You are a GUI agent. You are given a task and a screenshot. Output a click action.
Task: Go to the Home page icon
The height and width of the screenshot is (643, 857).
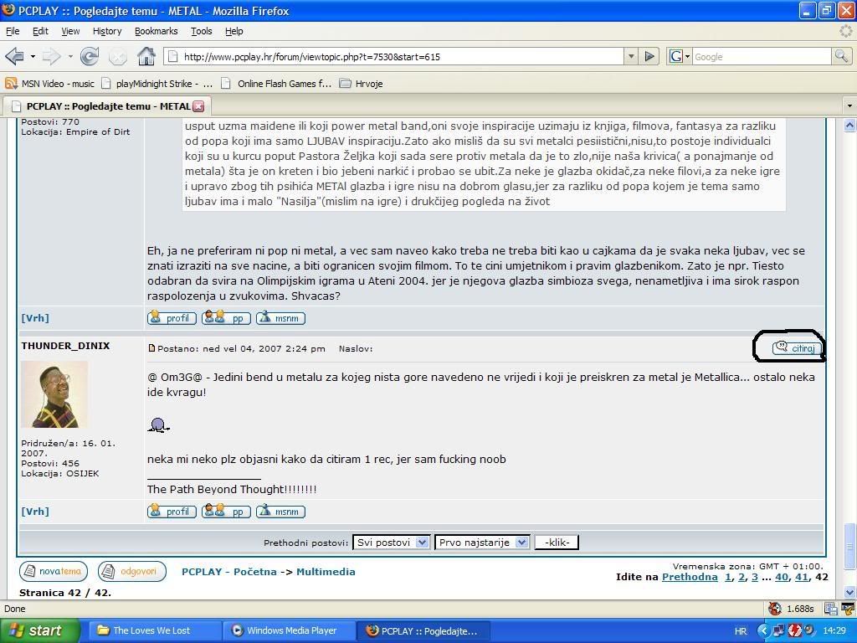click(146, 56)
